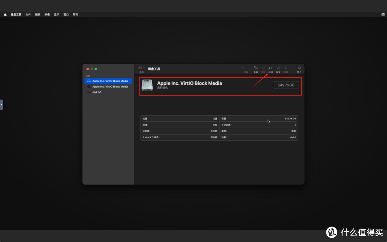
Task: Click the 549.76 GB capacity box
Action: [286, 85]
